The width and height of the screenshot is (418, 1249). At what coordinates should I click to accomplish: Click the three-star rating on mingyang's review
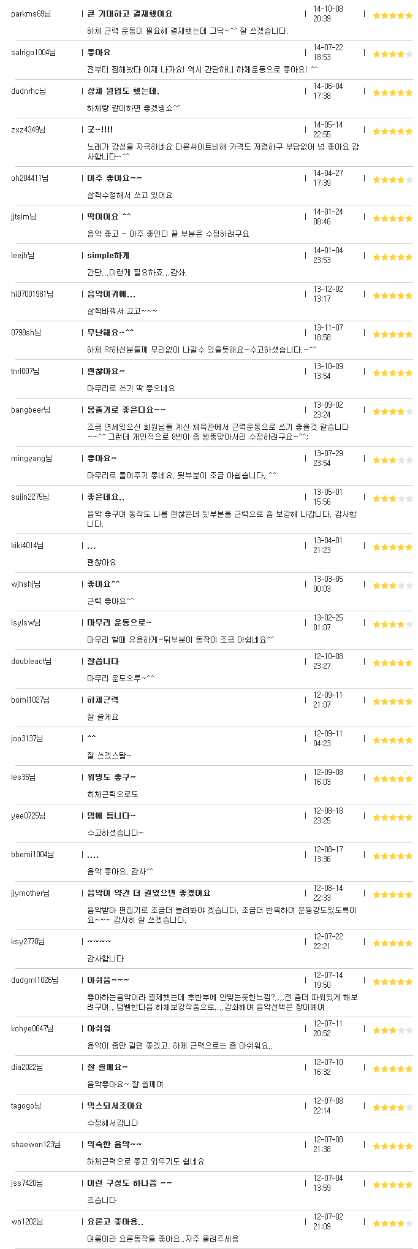coord(393,460)
